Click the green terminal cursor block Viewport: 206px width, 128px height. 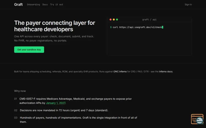click(162, 27)
